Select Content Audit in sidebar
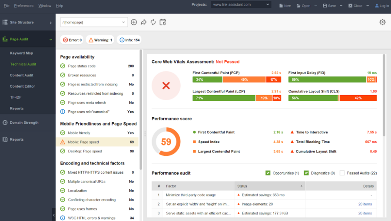 click(x=21, y=75)
